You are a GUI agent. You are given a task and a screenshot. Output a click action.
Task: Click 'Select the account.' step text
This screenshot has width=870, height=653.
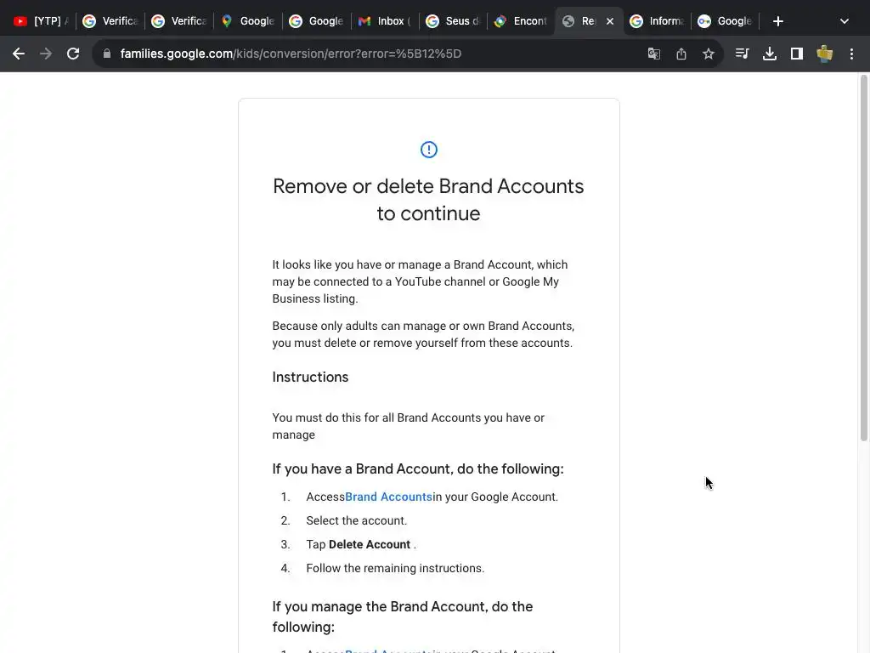click(x=357, y=521)
